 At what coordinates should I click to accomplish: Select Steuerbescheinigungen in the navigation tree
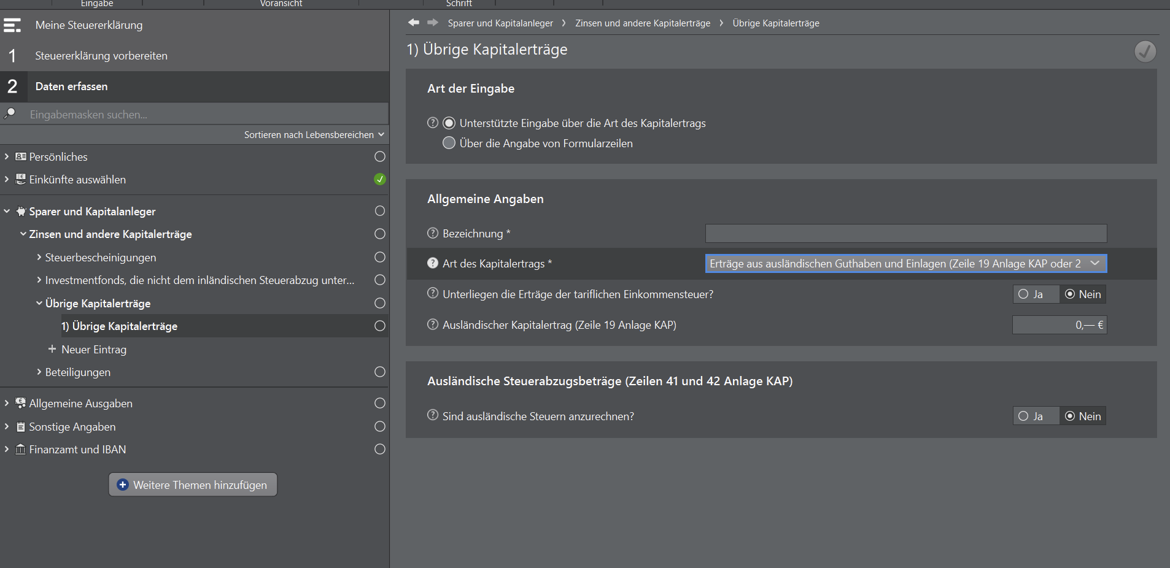tap(101, 258)
